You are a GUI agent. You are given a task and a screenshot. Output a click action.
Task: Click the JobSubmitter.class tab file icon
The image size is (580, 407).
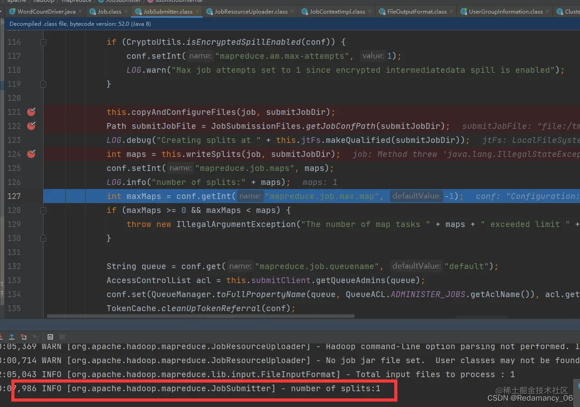click(x=139, y=11)
